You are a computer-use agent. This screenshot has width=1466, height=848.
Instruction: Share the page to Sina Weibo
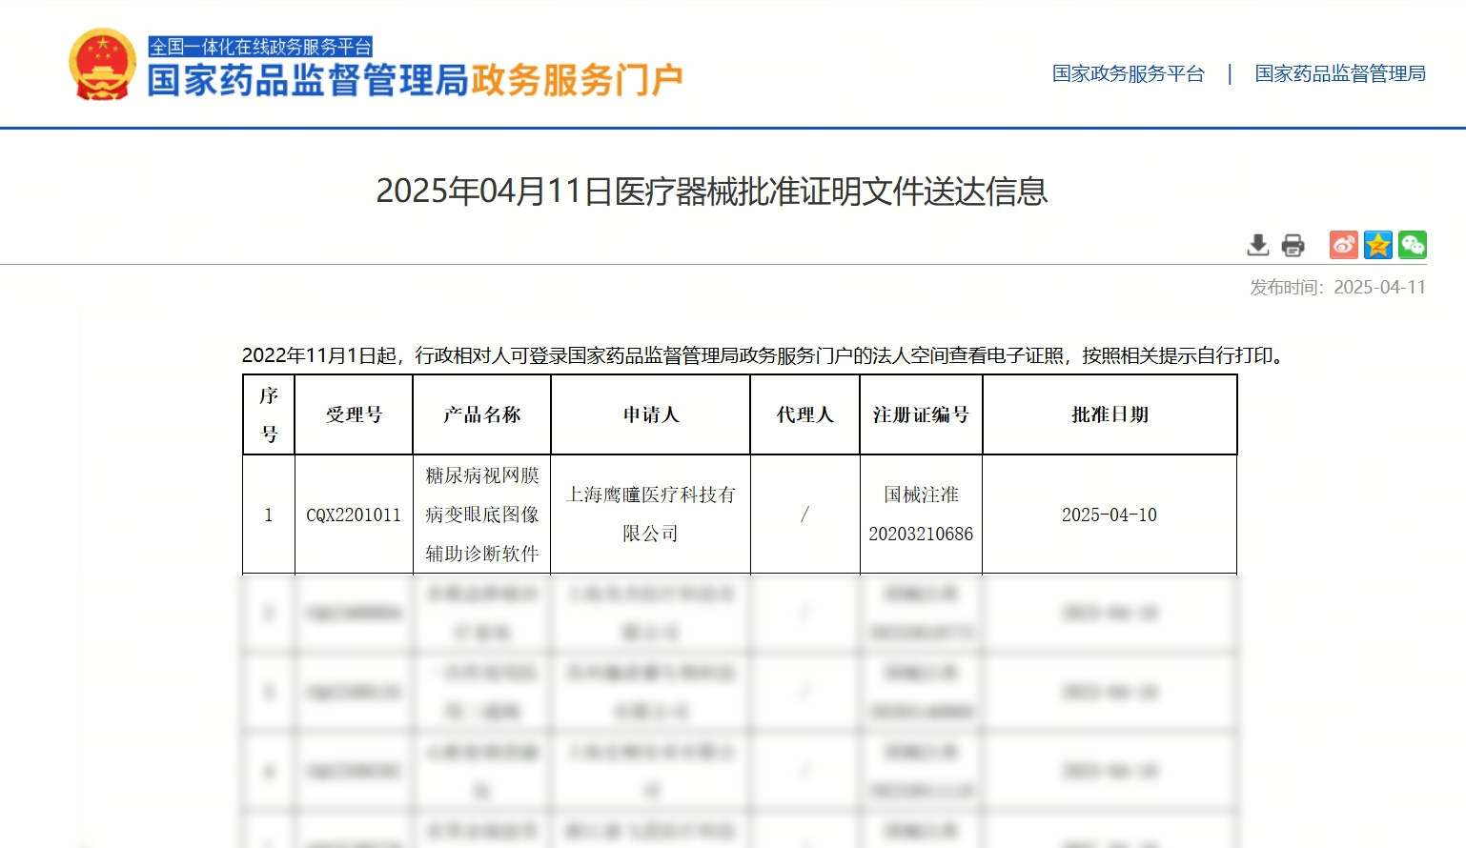(x=1343, y=245)
